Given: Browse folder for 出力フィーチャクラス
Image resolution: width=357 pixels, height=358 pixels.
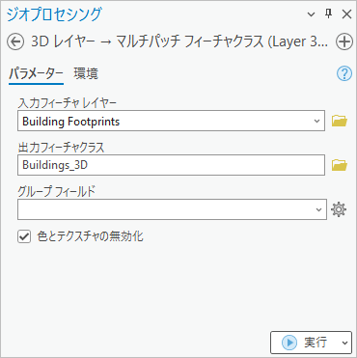Looking at the screenshot, I should 340,165.
